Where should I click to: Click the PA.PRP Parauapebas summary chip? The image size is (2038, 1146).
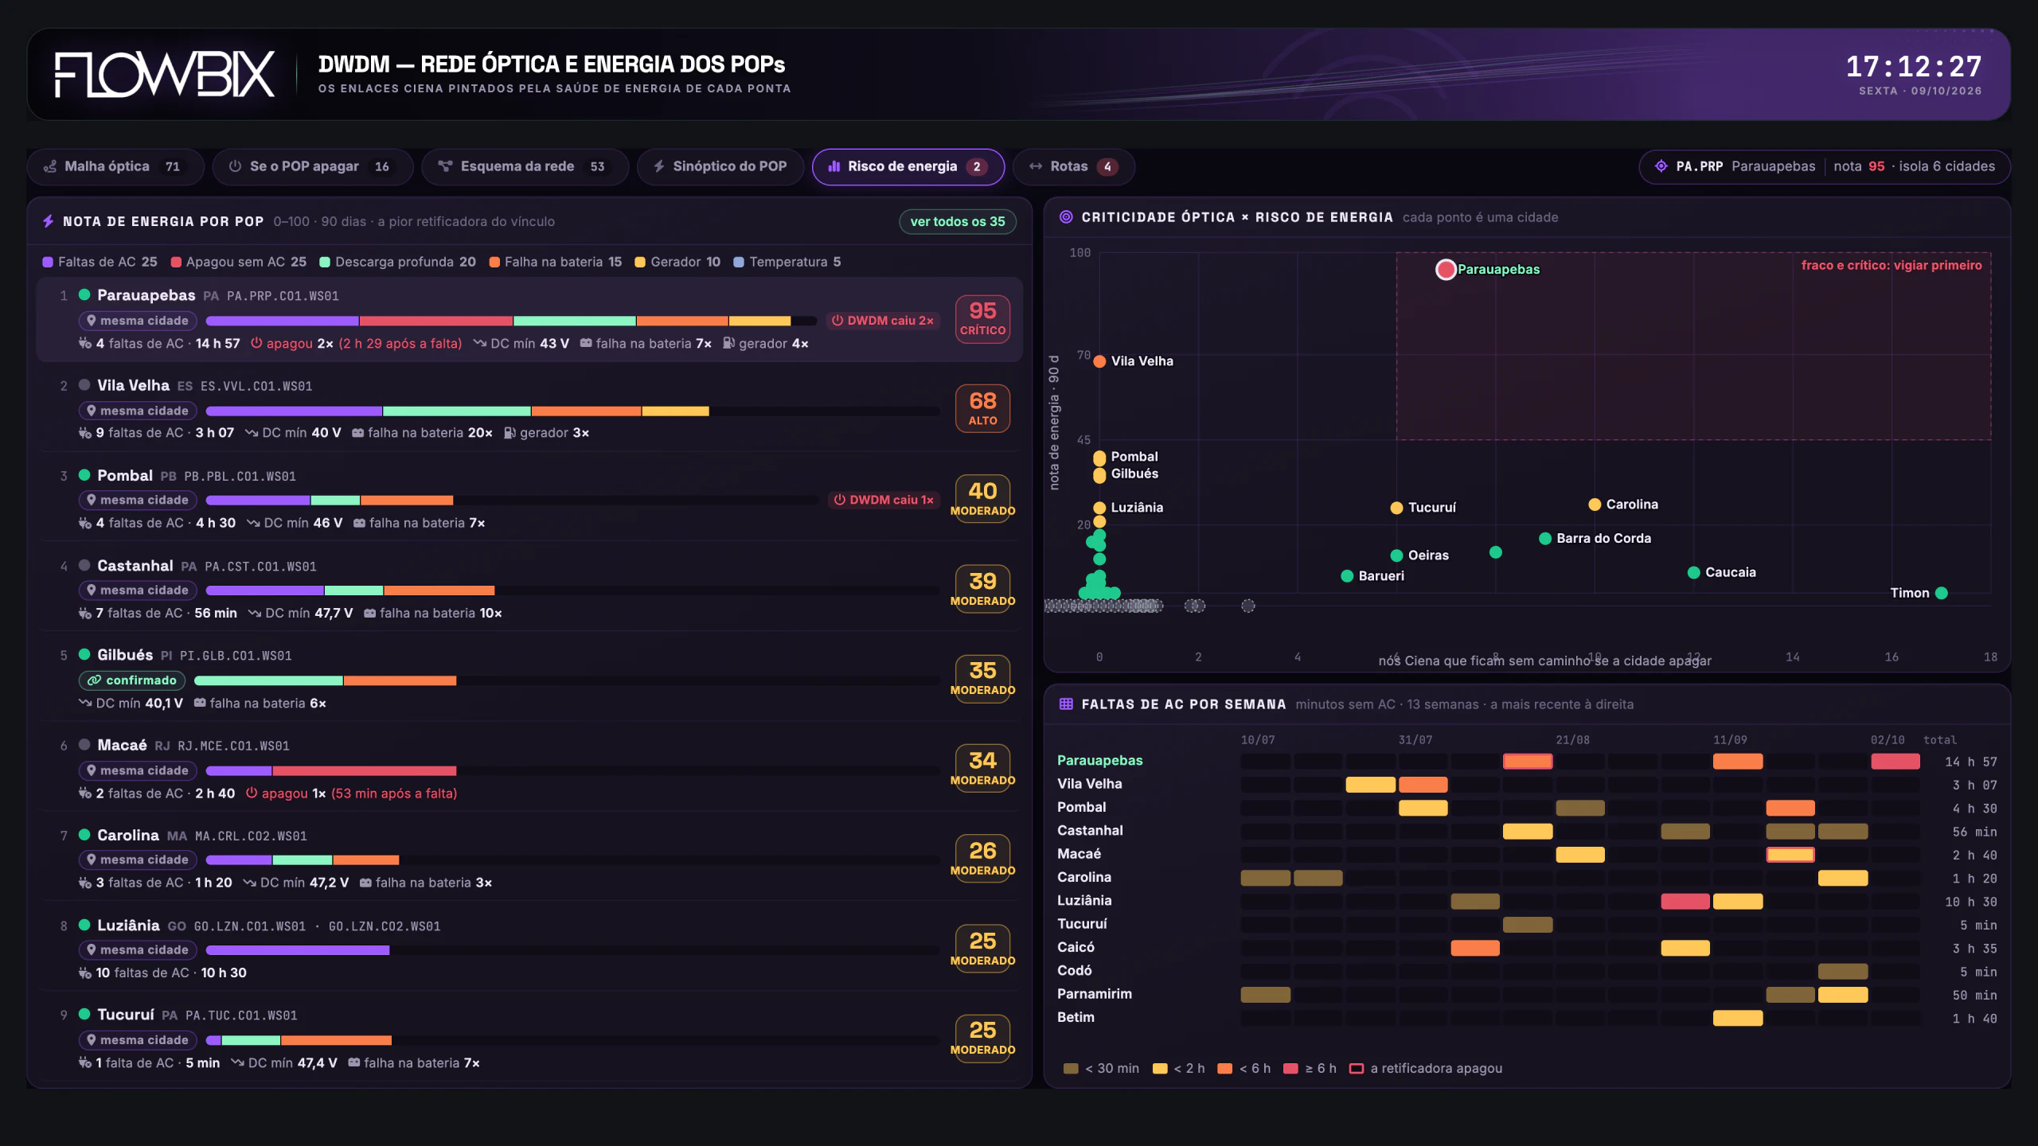pos(1825,166)
